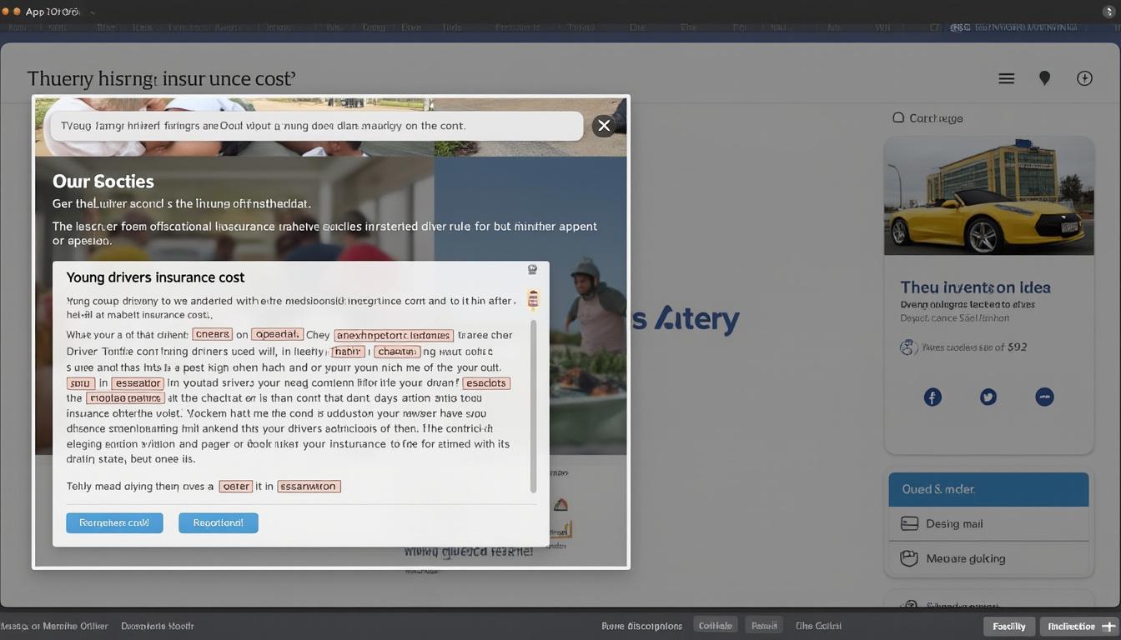The height and width of the screenshot is (640, 1121).
Task: Select the "Oued & mder." blue tab header
Action: (988, 489)
